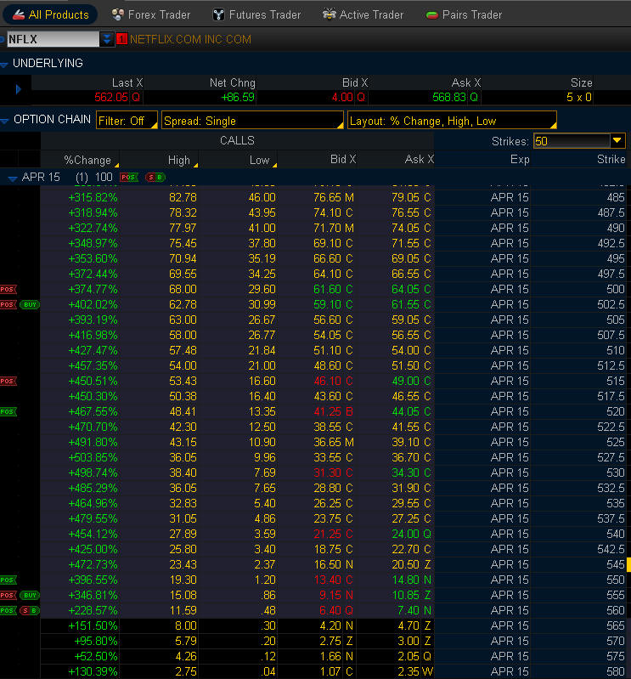The width and height of the screenshot is (631, 679).
Task: Open the Layout: % Change, High, Low dropdown
Action: (452, 121)
